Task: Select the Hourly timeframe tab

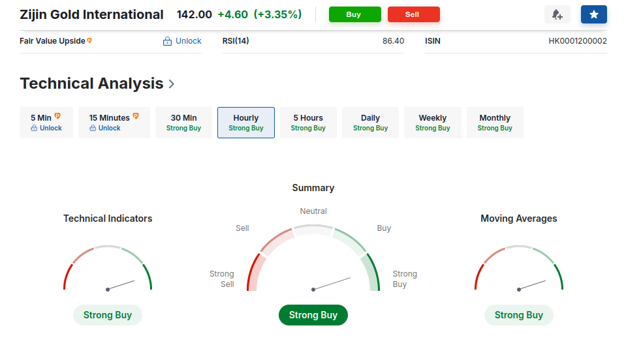Action: (x=246, y=123)
